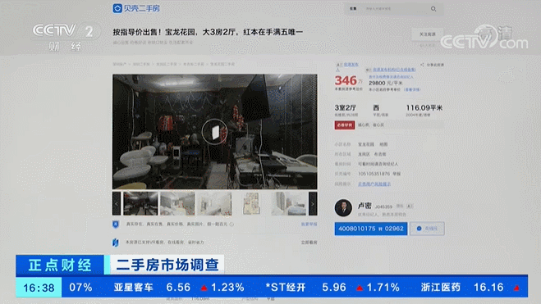Click the 29800 元/平米 unit price
The image size is (541, 304).
pyautogui.click(x=385, y=83)
